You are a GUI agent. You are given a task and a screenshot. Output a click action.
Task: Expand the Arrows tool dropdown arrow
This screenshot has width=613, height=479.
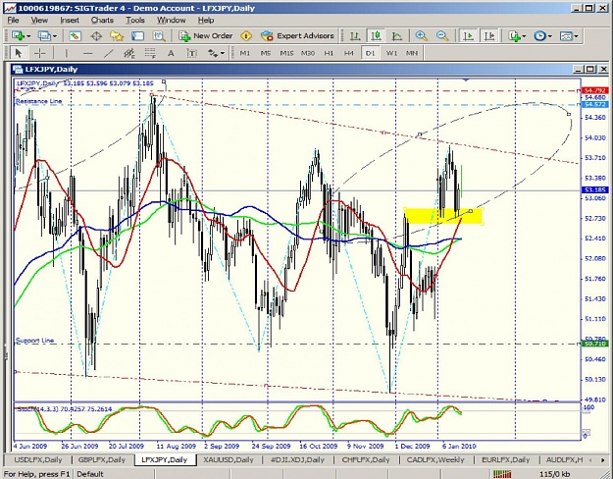[x=223, y=53]
